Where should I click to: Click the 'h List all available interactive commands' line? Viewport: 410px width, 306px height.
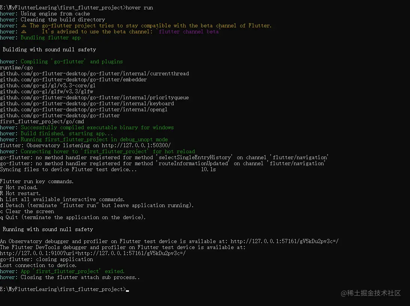[62, 200]
